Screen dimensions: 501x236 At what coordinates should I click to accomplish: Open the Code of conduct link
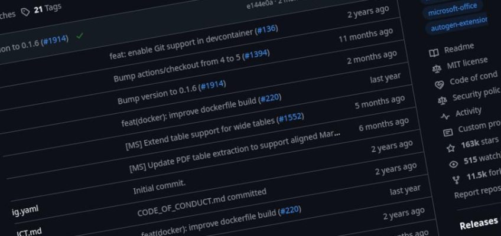473,79
